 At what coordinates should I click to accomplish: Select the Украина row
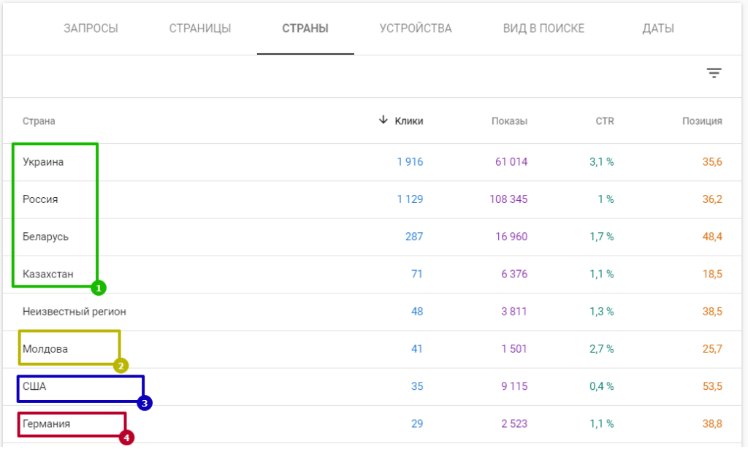click(372, 162)
